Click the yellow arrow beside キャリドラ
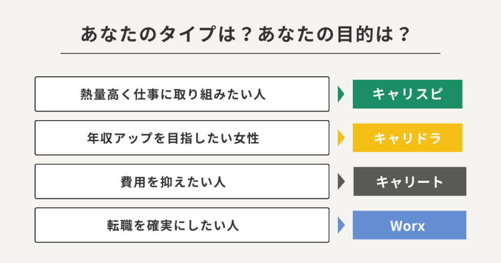The width and height of the screenshot is (501, 263). (x=341, y=138)
